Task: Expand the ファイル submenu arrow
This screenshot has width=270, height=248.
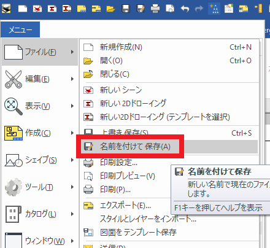Action: 72,52
